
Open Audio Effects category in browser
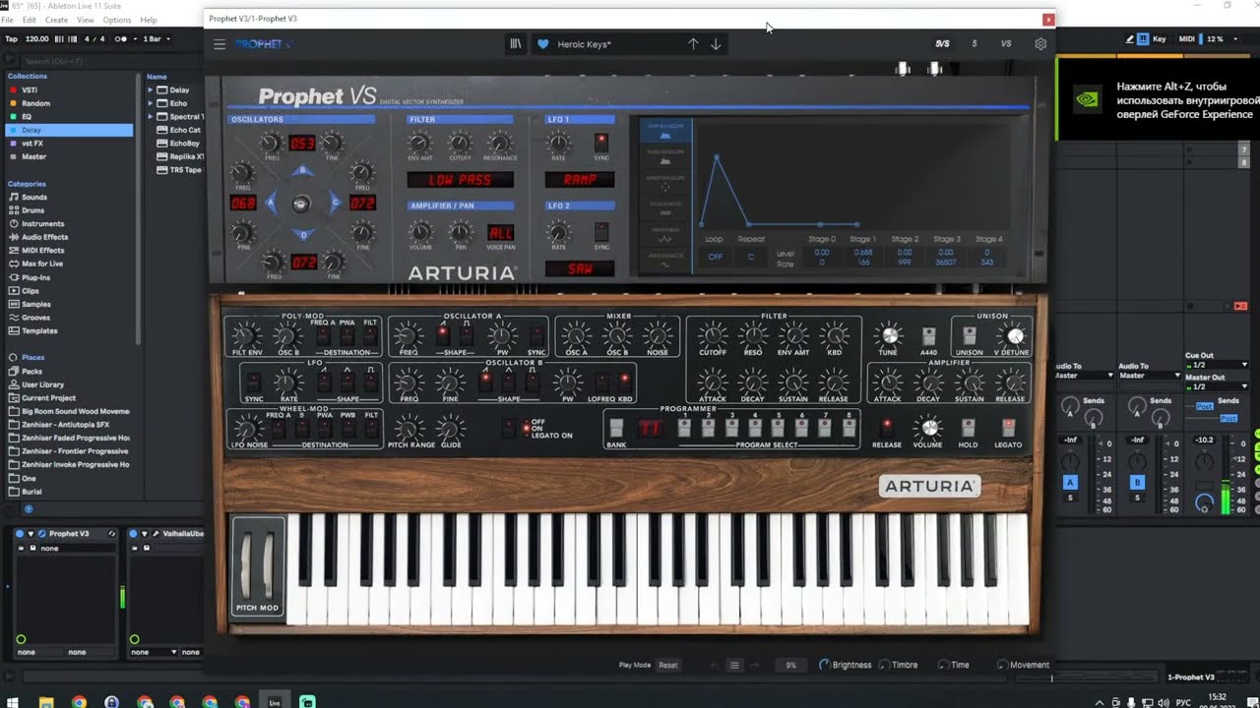(44, 237)
